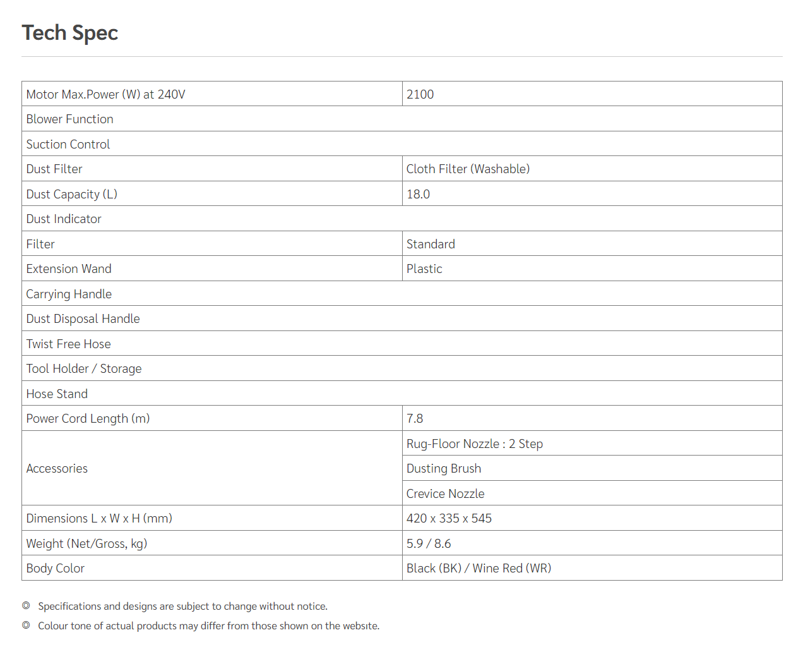Click the Black (BK) / Wine Red (WR) value
Image resolution: width=808 pixels, height=659 pixels.
click(478, 568)
